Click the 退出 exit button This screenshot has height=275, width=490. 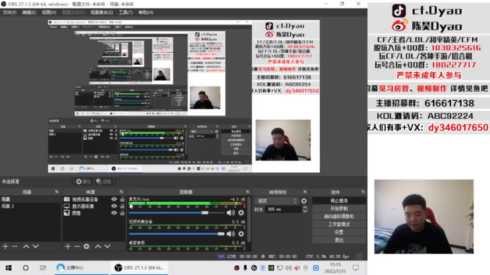pyautogui.click(x=339, y=240)
